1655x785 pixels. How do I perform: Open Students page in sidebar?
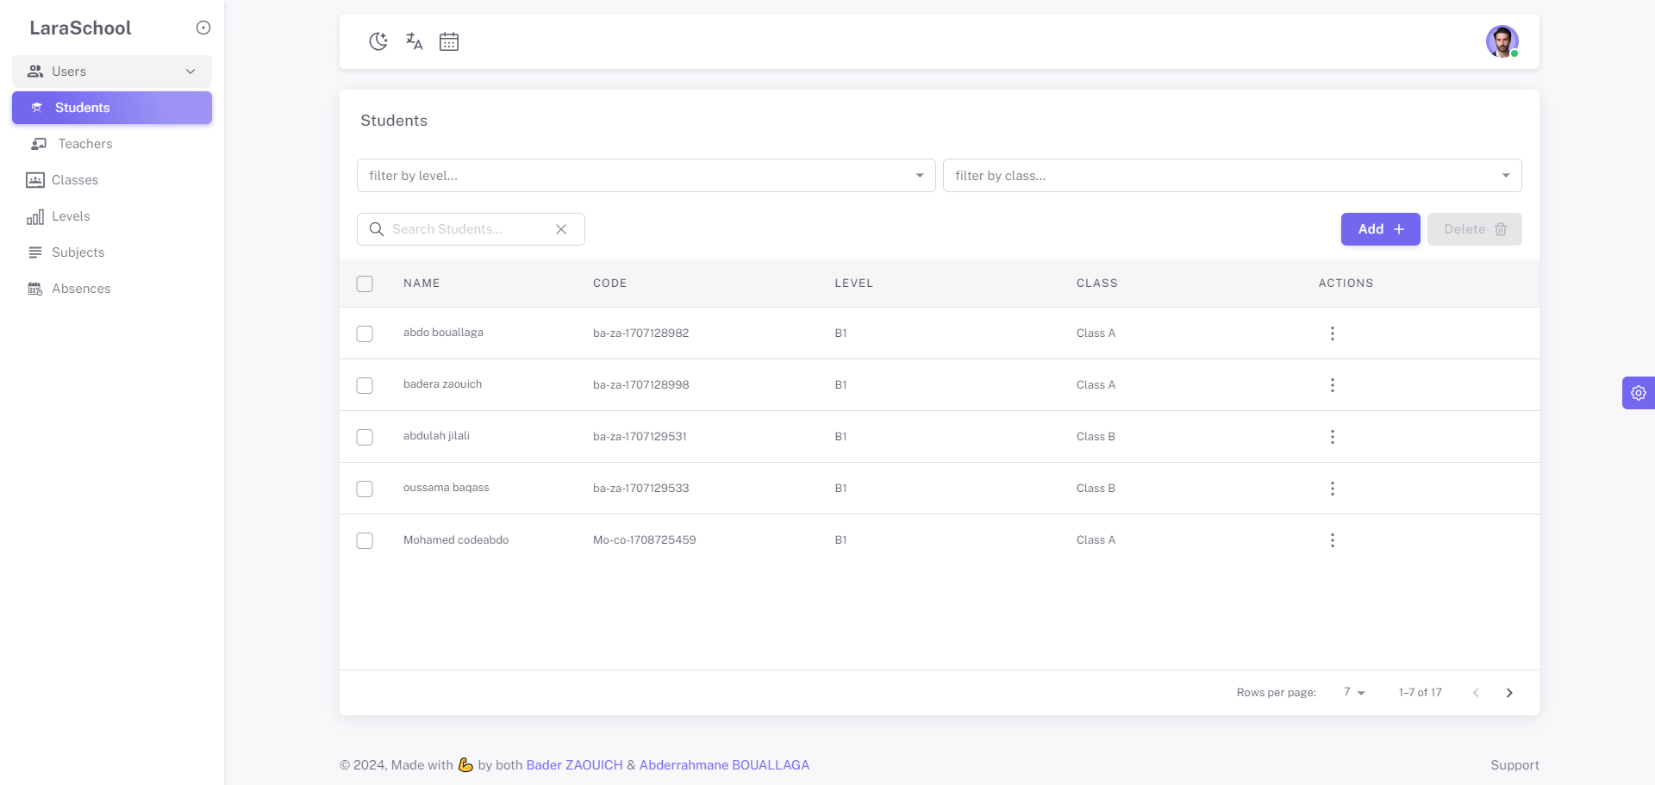click(112, 108)
